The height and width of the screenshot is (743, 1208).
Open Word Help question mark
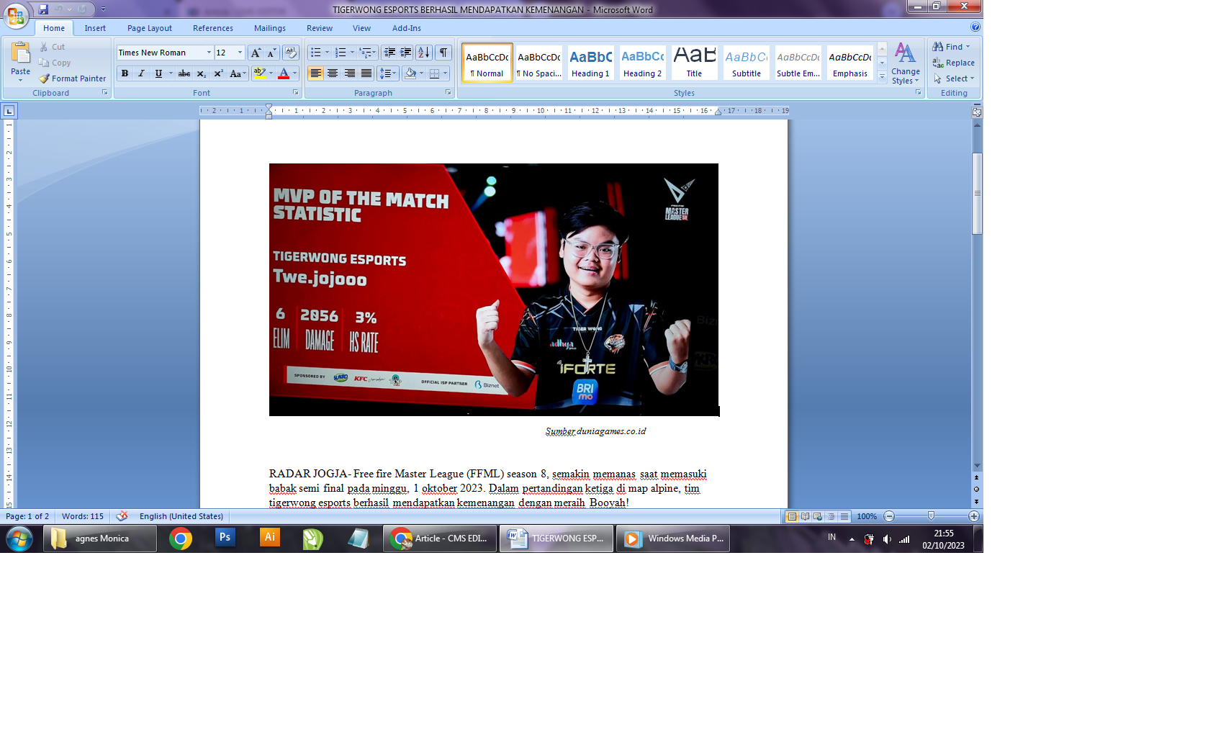pos(975,27)
